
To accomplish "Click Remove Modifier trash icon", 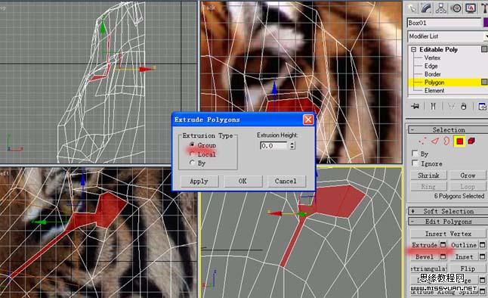I will tap(464, 107).
